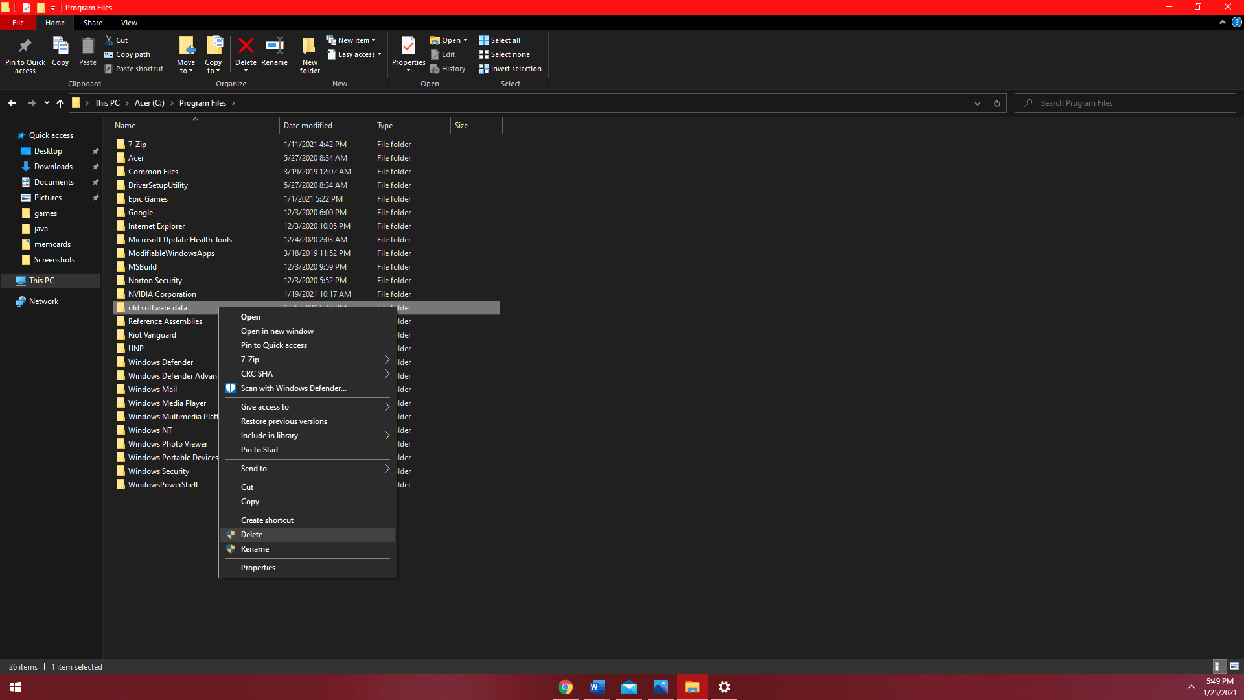Click the Edit command in Open group
This screenshot has height=700, width=1244.
coord(443,54)
